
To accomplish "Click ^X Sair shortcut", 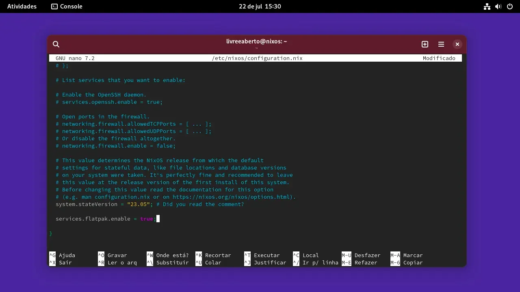I will [61, 263].
